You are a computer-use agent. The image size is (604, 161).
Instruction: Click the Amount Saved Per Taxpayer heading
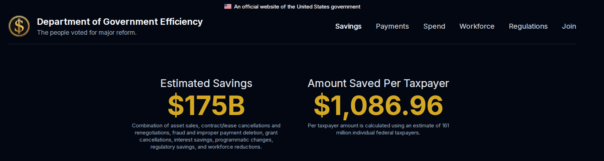coord(378,83)
